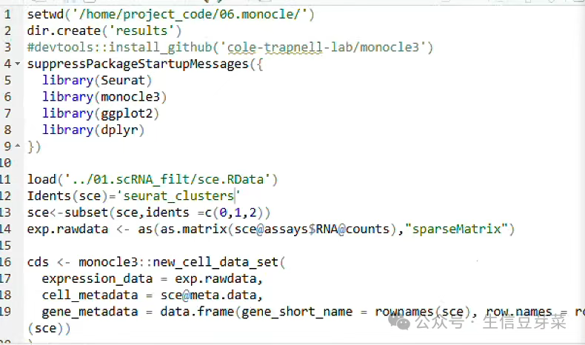
Task: Click the underlined cole-trapnell spelling warning
Action: pos(275,47)
